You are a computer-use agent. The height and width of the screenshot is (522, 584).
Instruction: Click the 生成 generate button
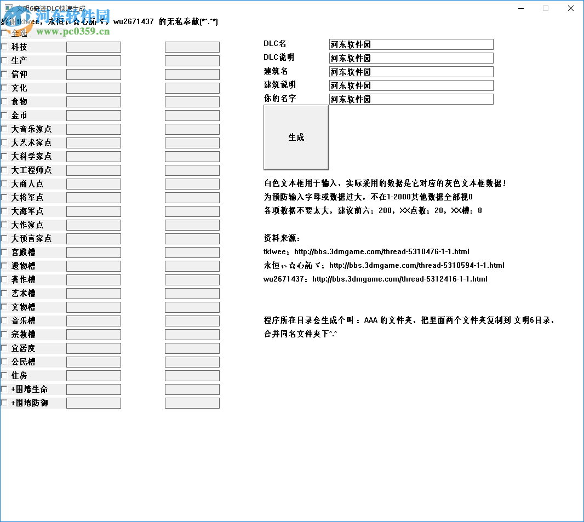coord(296,137)
